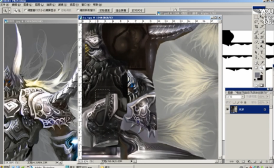The width and height of the screenshot is (274, 168).
Task: Create new adjustment layer icon
Action: tap(249, 162)
